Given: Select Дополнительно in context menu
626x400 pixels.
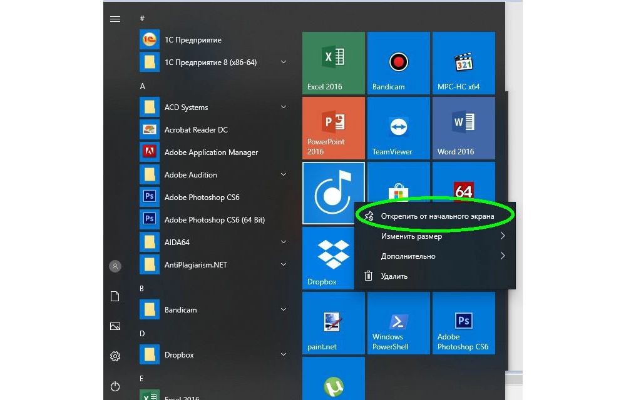Looking at the screenshot, I should coord(435,256).
